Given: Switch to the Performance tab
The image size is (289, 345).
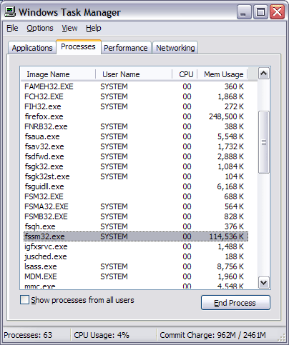Looking at the screenshot, I should pos(126,48).
